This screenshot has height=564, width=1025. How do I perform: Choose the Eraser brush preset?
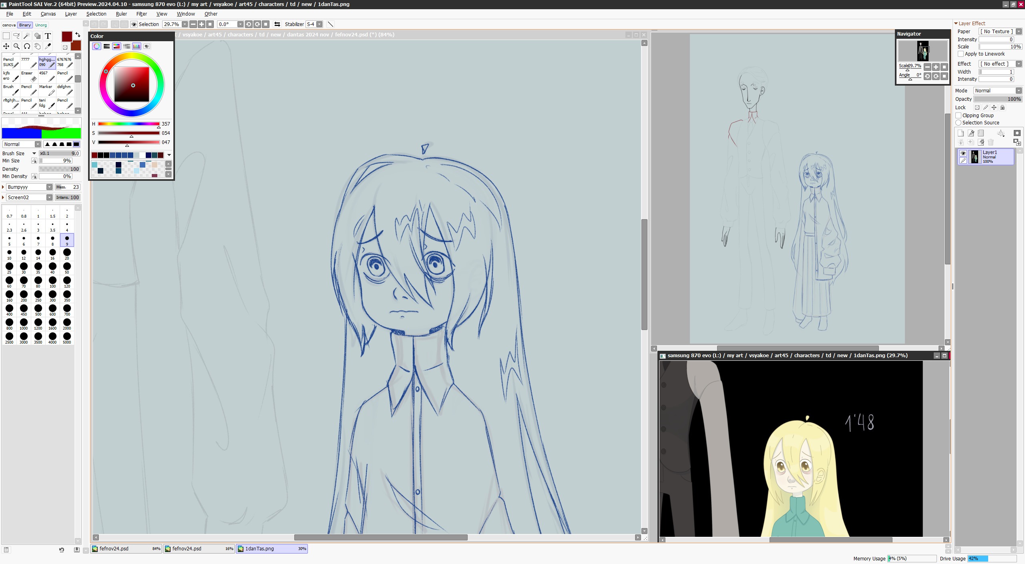point(29,76)
